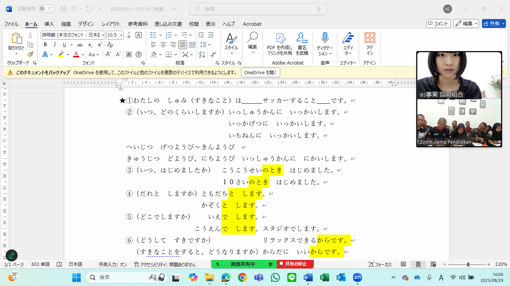Click the Clear All Formatting icon

[x=110, y=45]
